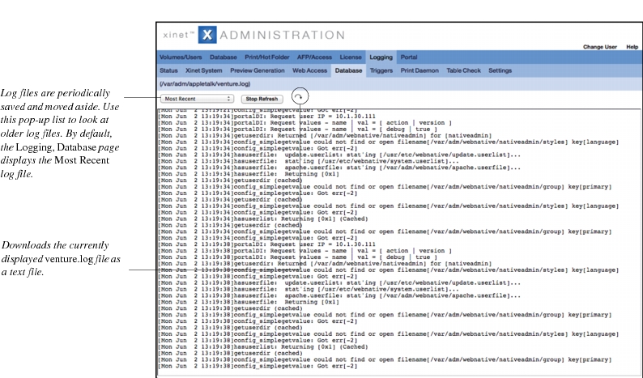Click the circular download log icon
This screenshot has height=378, width=643.
click(x=300, y=97)
